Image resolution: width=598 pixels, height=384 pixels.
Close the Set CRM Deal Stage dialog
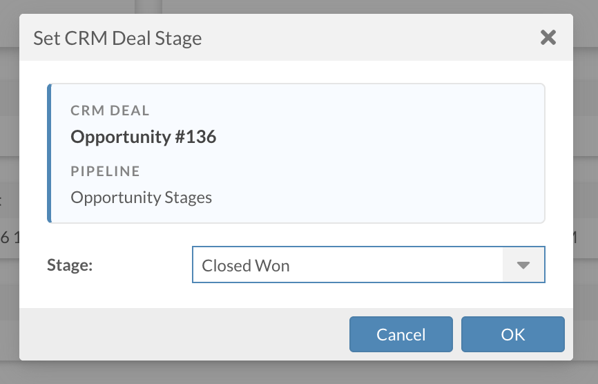pyautogui.click(x=548, y=37)
